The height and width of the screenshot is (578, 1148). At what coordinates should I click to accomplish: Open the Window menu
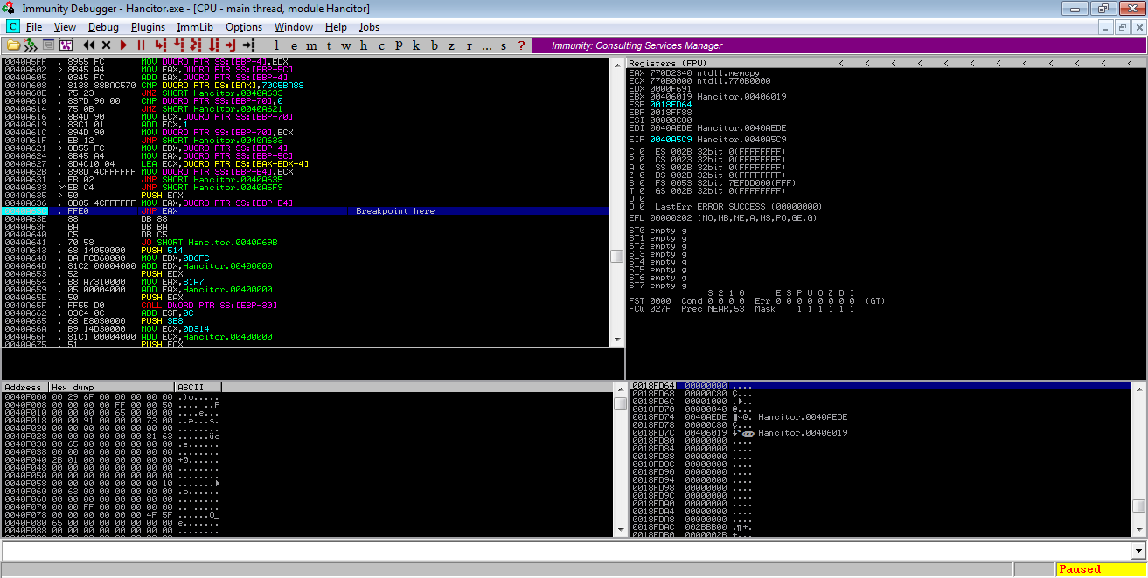click(x=294, y=27)
